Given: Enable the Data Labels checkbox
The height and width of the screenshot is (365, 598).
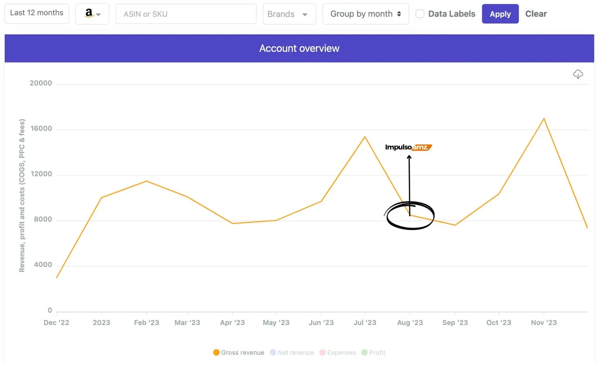Looking at the screenshot, I should 420,14.
